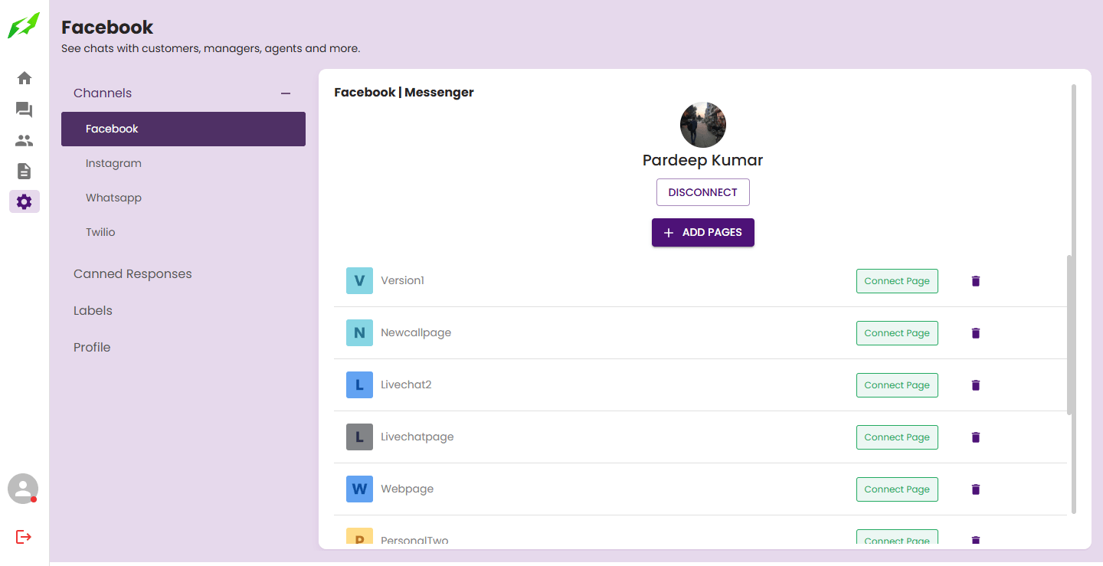Click the Facebook | Messenger heading

tap(404, 93)
